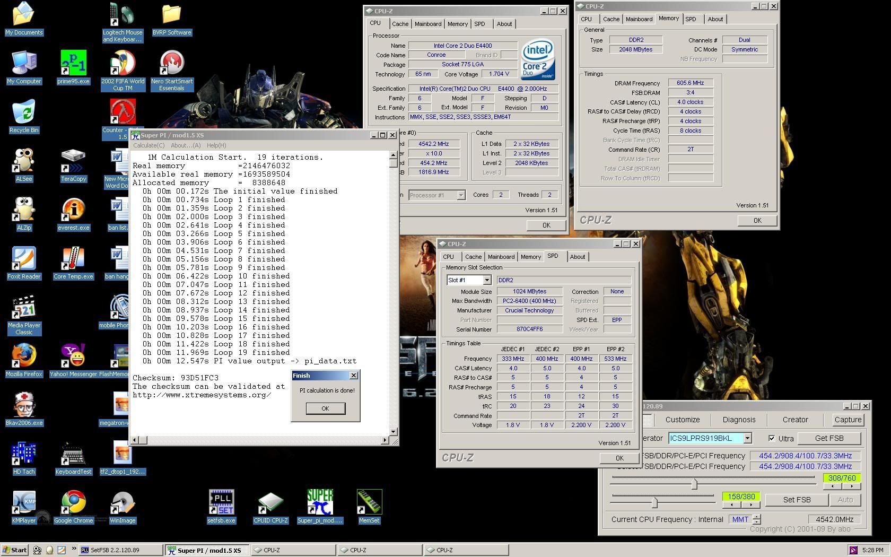Click the Super PI horizontal scrollbar right arrow
This screenshot has width=891, height=557.
(x=385, y=440)
